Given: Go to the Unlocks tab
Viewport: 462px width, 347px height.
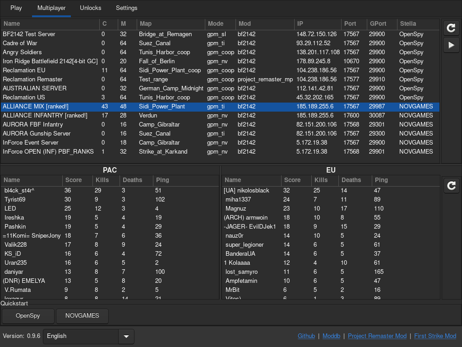Looking at the screenshot, I should pos(90,8).
